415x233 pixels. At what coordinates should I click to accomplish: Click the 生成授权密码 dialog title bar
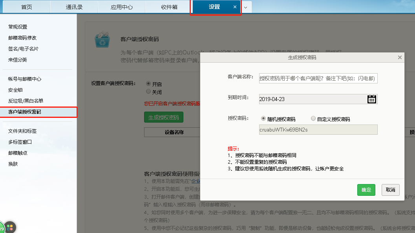pos(302,57)
